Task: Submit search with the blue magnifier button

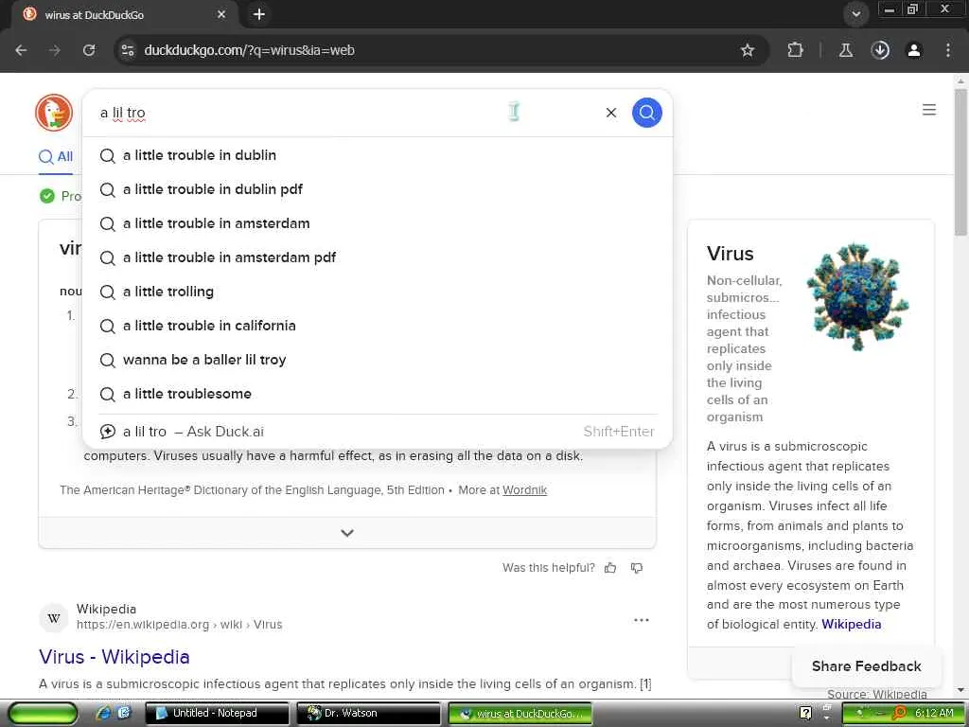Action: pyautogui.click(x=646, y=113)
